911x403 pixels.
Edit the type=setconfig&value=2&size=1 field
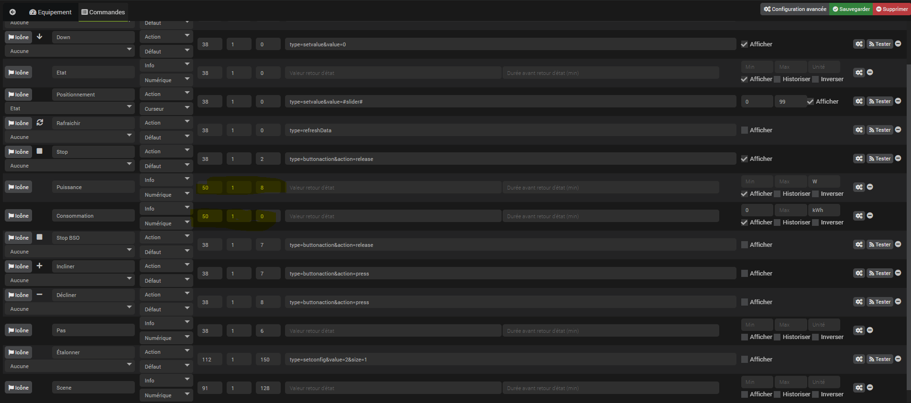(x=510, y=360)
